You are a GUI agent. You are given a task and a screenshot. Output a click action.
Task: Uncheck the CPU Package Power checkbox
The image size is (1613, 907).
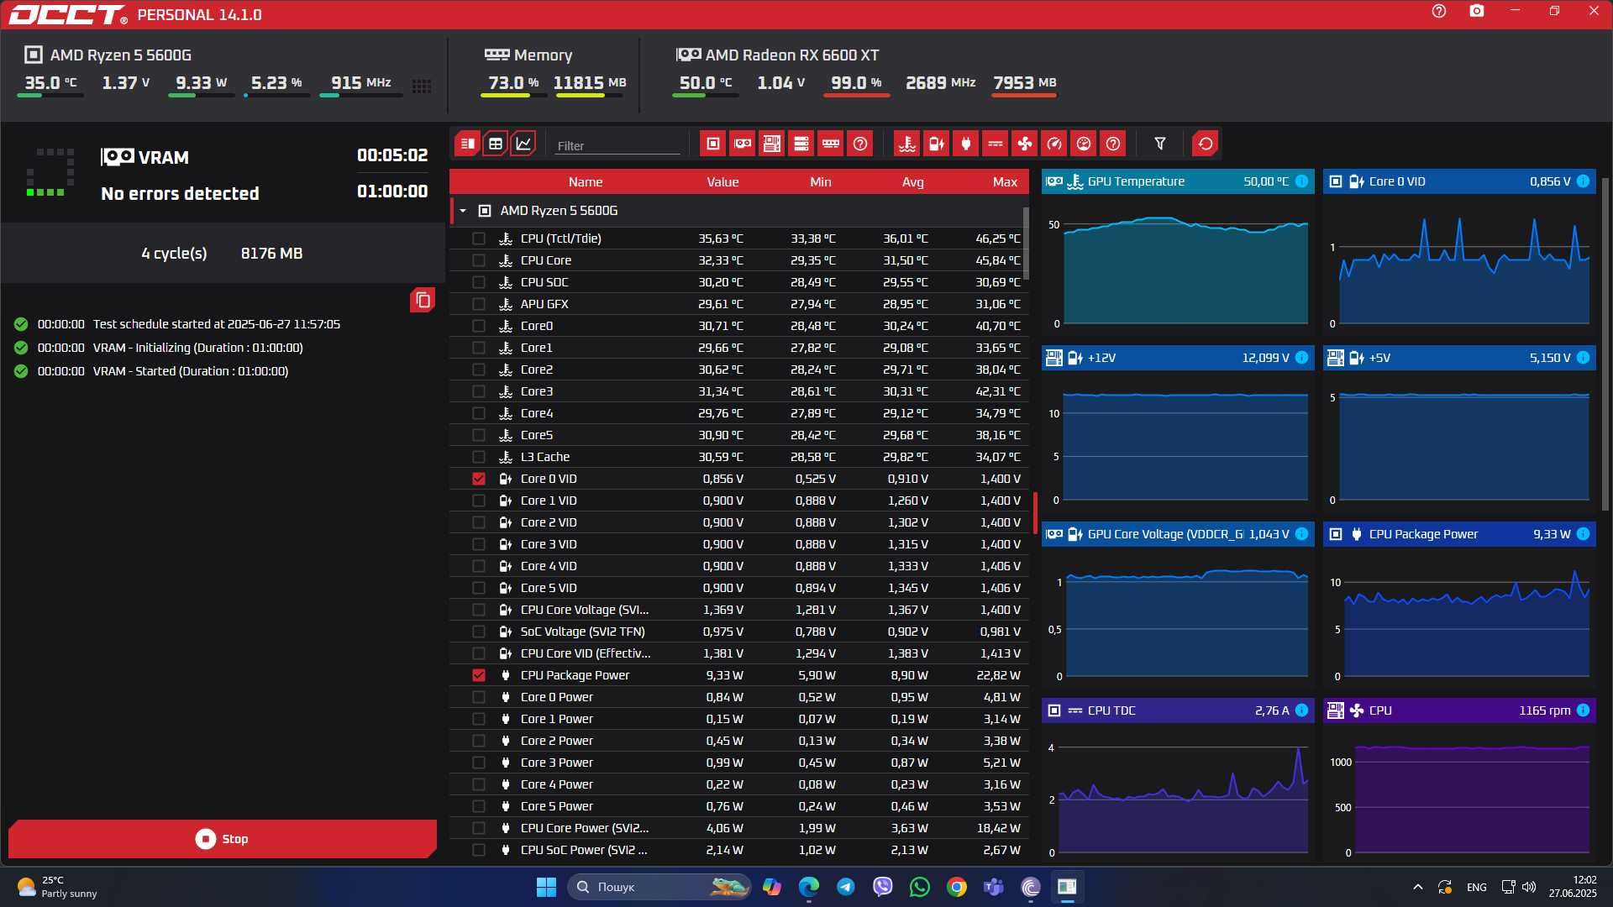point(479,675)
